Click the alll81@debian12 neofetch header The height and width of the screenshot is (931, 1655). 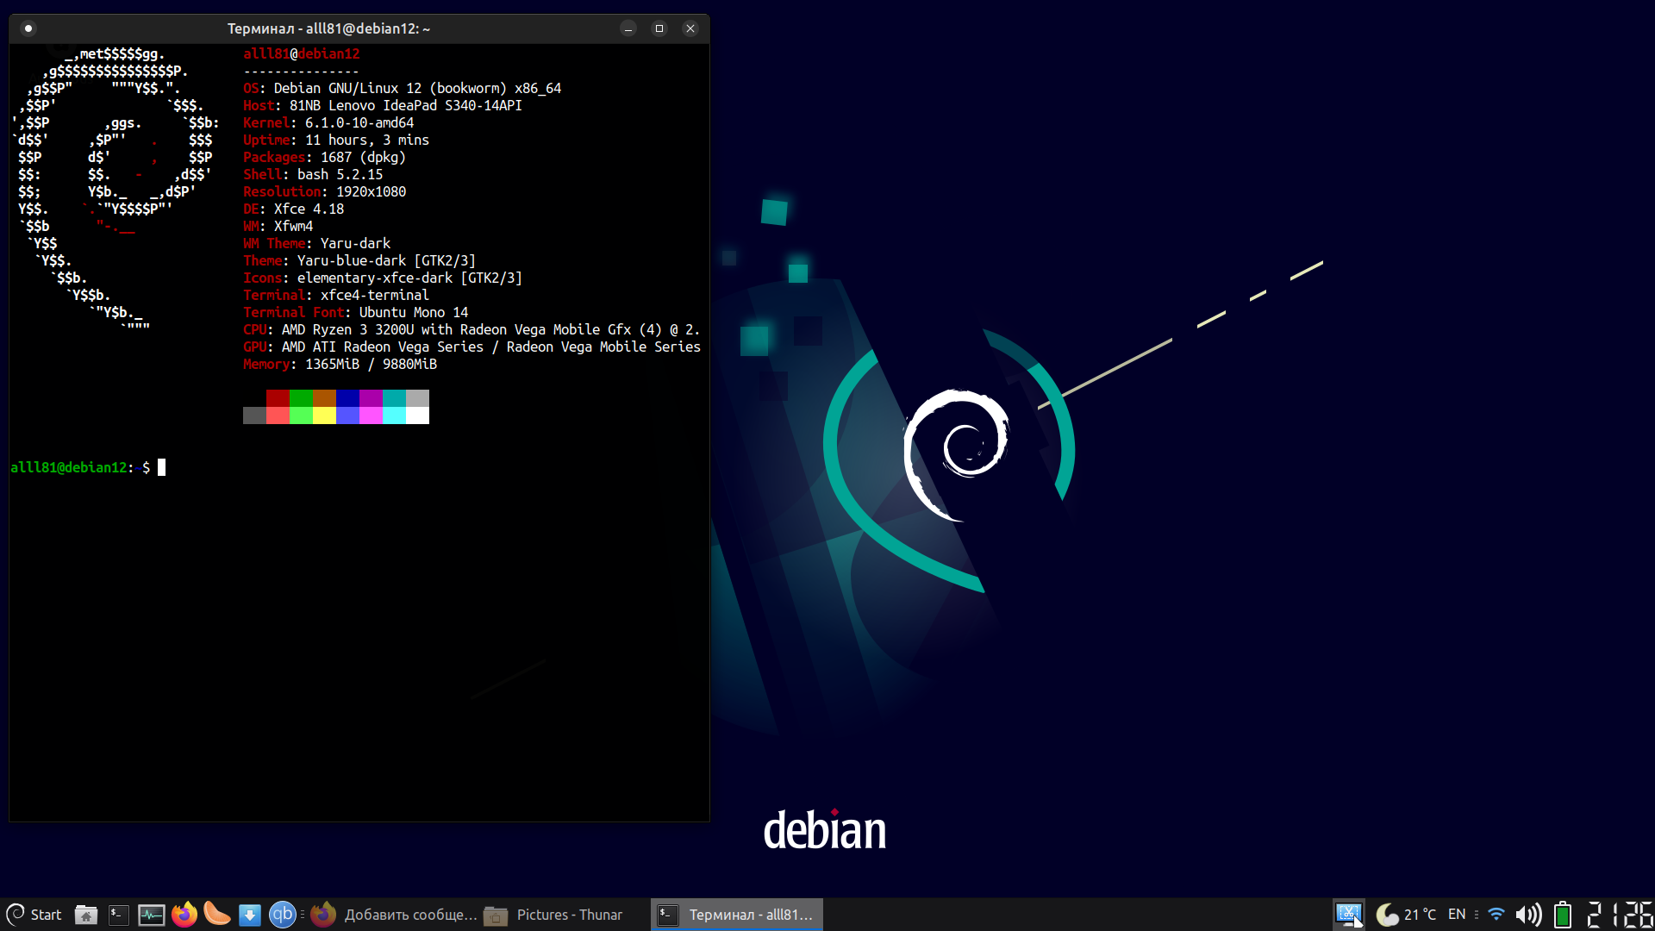(x=302, y=53)
